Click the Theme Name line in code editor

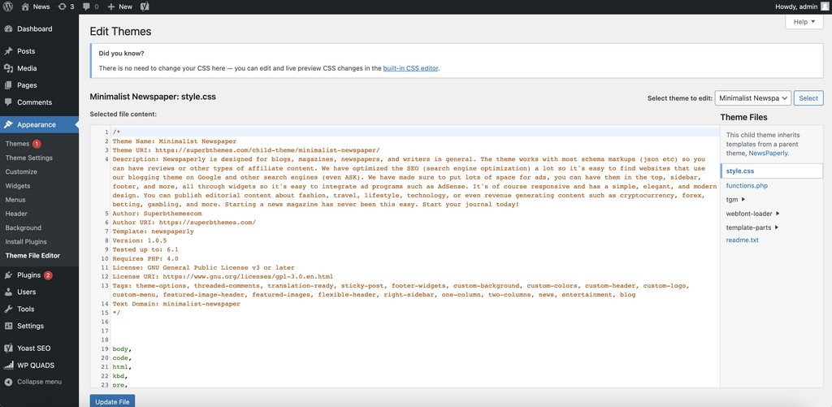point(175,141)
